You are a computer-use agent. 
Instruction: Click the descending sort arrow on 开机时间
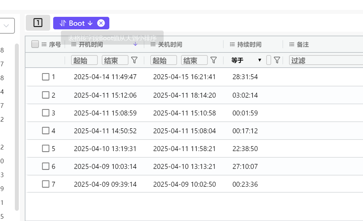(135, 44)
